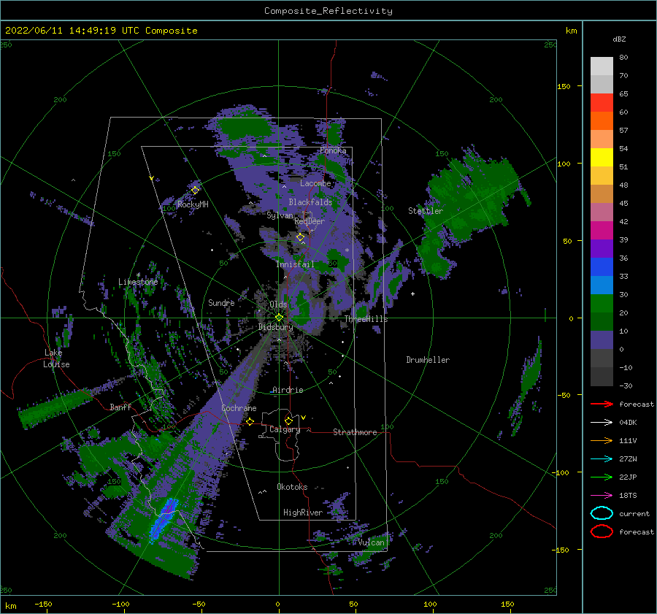Click the 2022/06/11 14:49:19 UTC timestamp

(72, 31)
